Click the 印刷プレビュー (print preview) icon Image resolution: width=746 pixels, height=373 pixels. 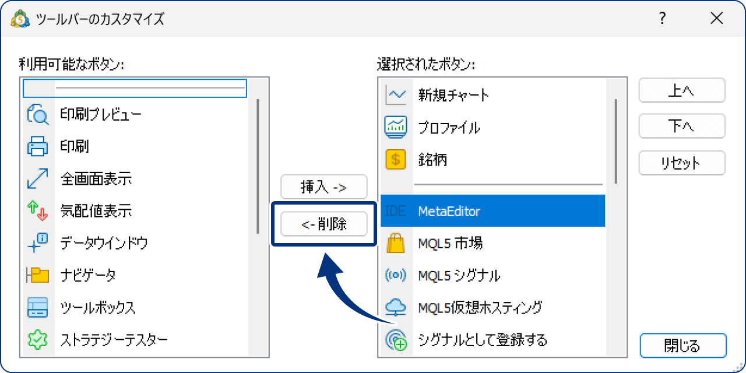coord(37,114)
